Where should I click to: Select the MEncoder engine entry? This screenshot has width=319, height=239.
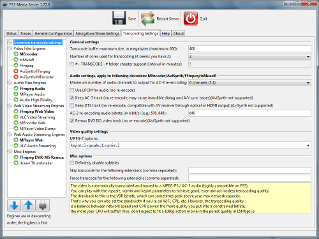point(29,54)
